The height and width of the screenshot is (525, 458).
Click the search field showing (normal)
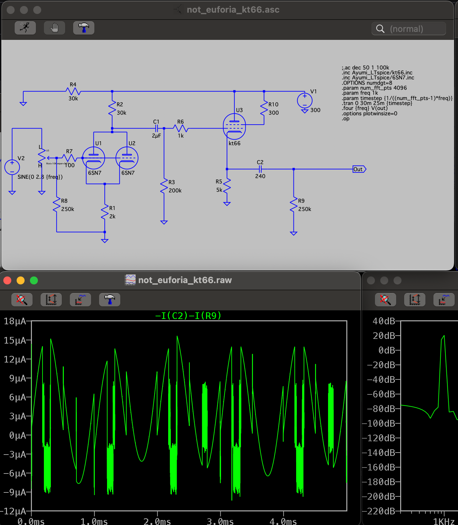[409, 29]
